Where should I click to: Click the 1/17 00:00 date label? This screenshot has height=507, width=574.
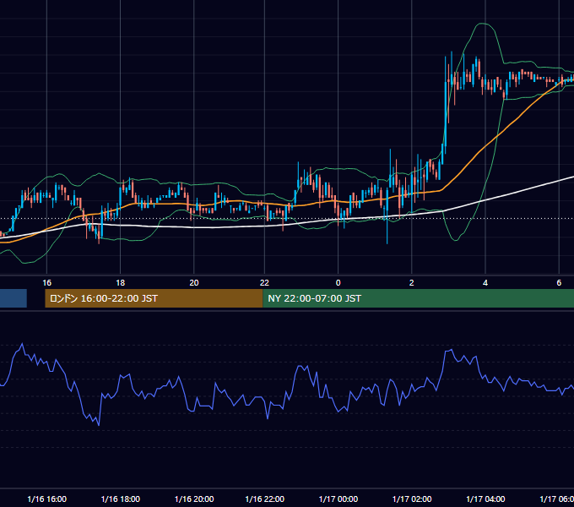click(338, 499)
